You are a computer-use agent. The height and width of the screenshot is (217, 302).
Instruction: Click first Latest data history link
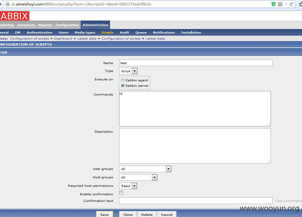(x=87, y=38)
